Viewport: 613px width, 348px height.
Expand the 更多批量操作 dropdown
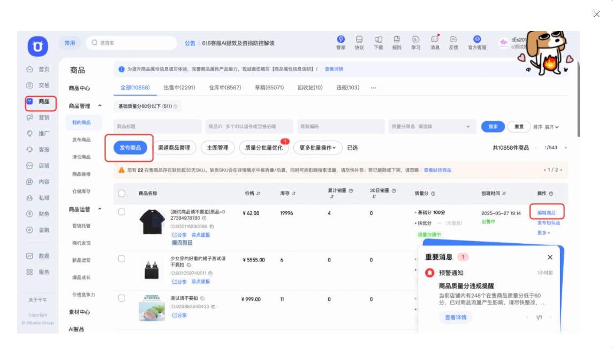click(317, 148)
